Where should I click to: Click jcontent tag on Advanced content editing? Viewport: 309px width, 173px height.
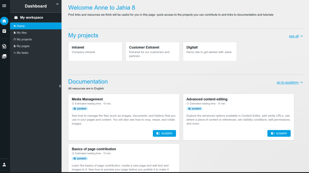point(194,109)
